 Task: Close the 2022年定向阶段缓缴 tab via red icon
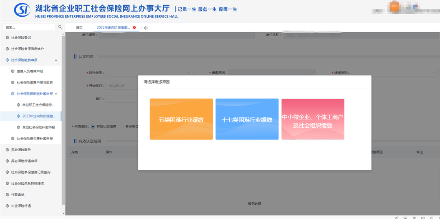134,27
